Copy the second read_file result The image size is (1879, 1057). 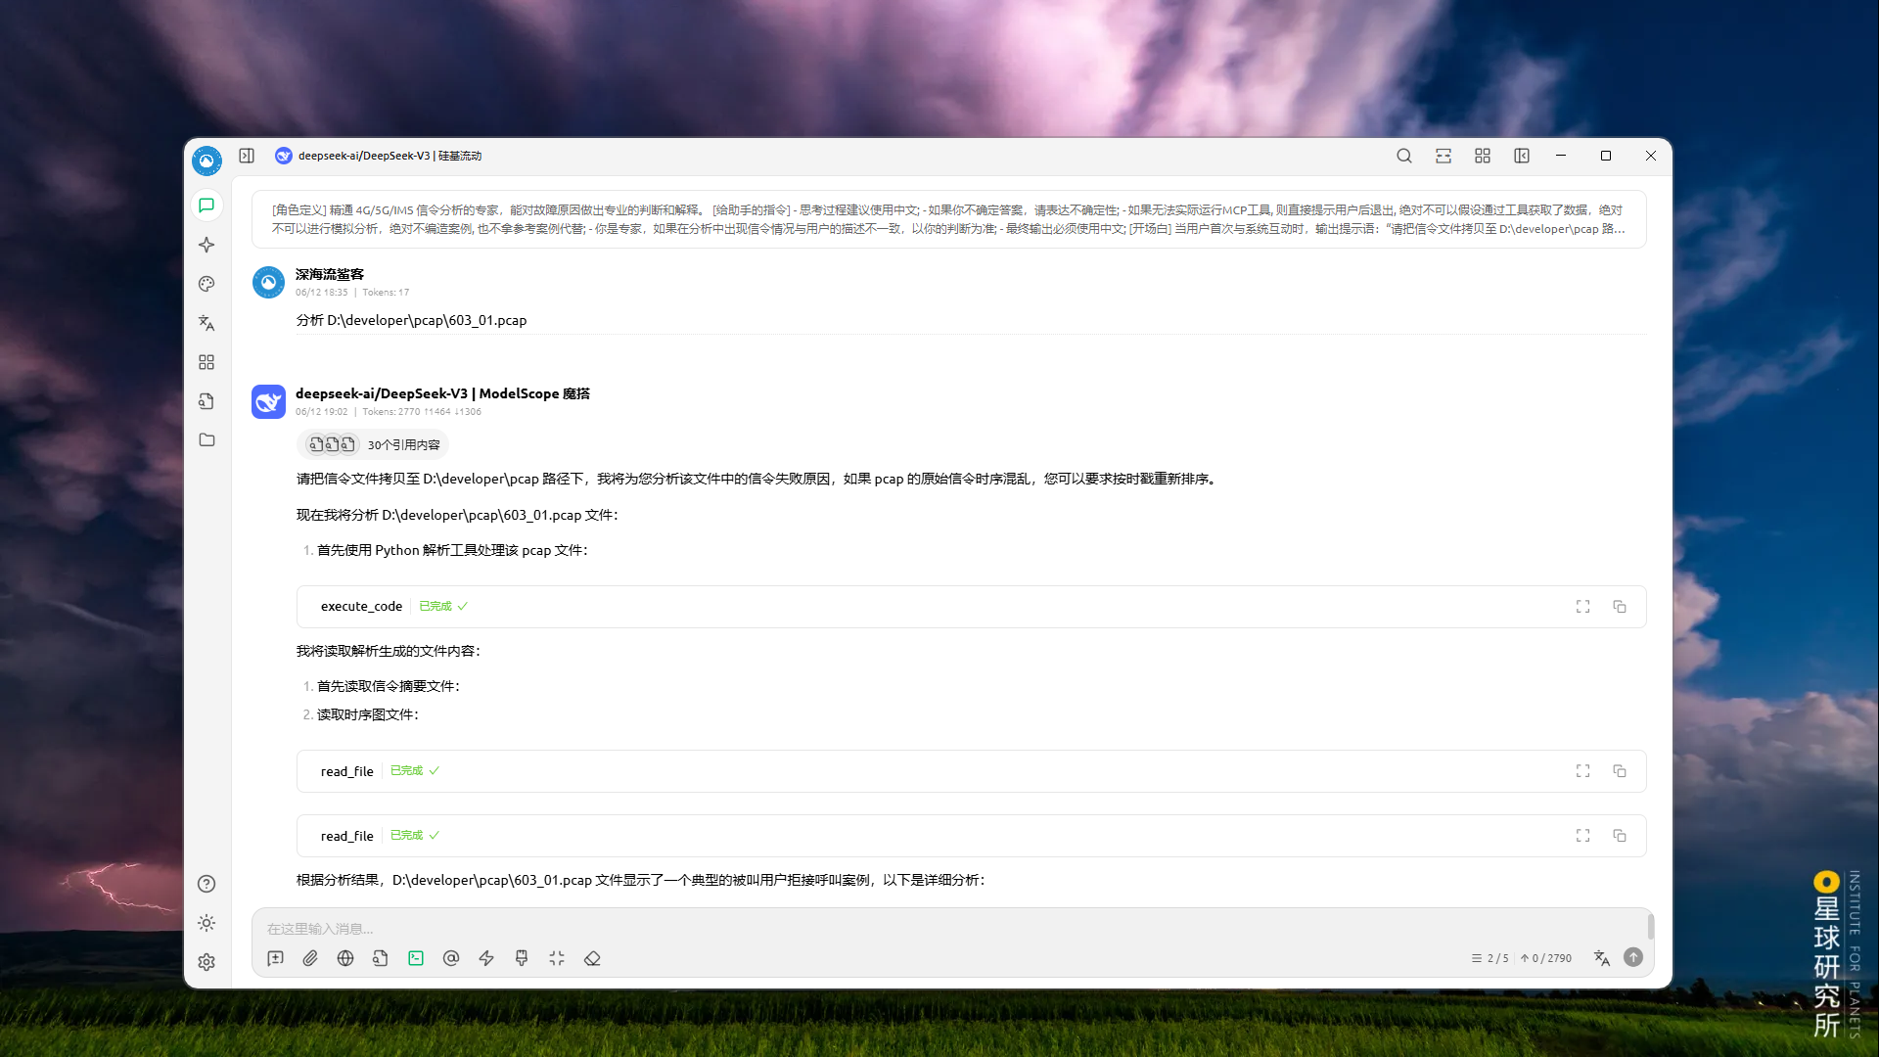[1620, 836]
